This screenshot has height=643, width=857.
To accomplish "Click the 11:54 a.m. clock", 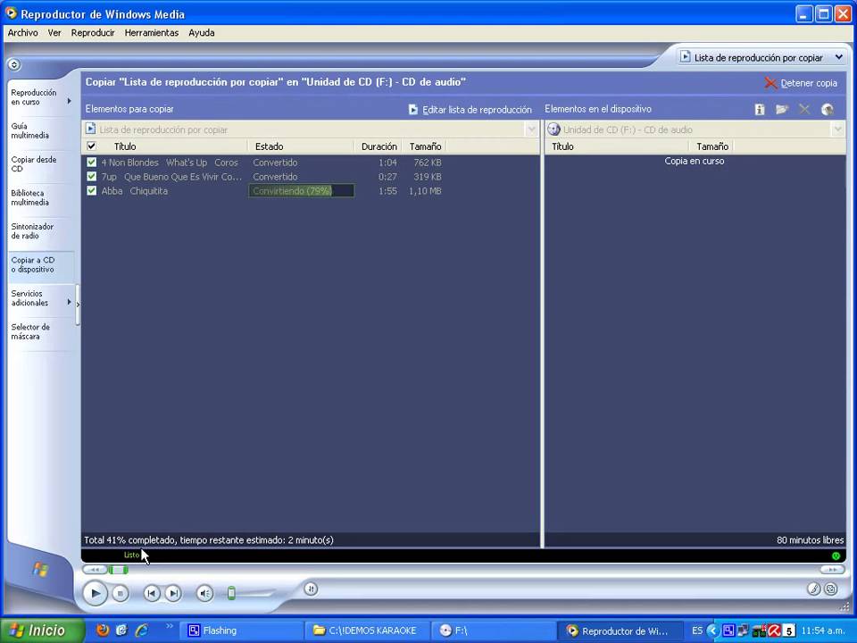I will 823,631.
